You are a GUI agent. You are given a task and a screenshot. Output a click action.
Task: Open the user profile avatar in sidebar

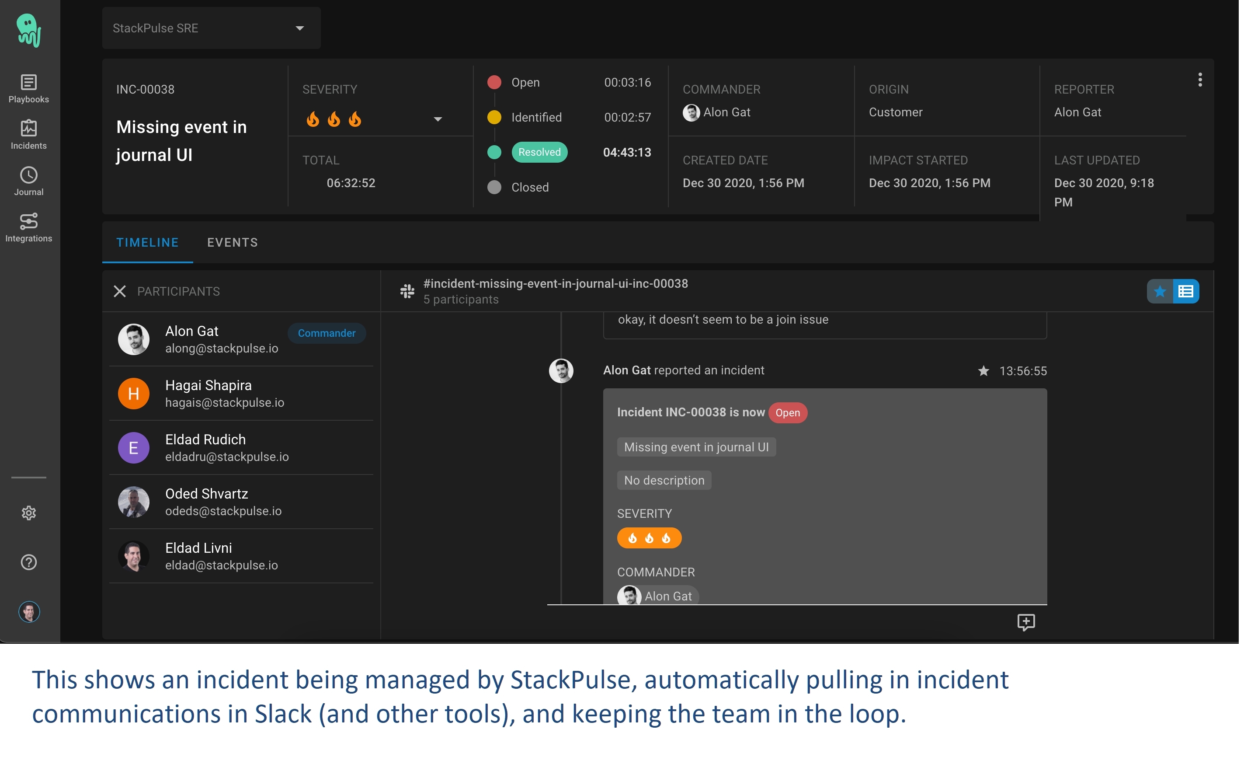[x=29, y=611]
